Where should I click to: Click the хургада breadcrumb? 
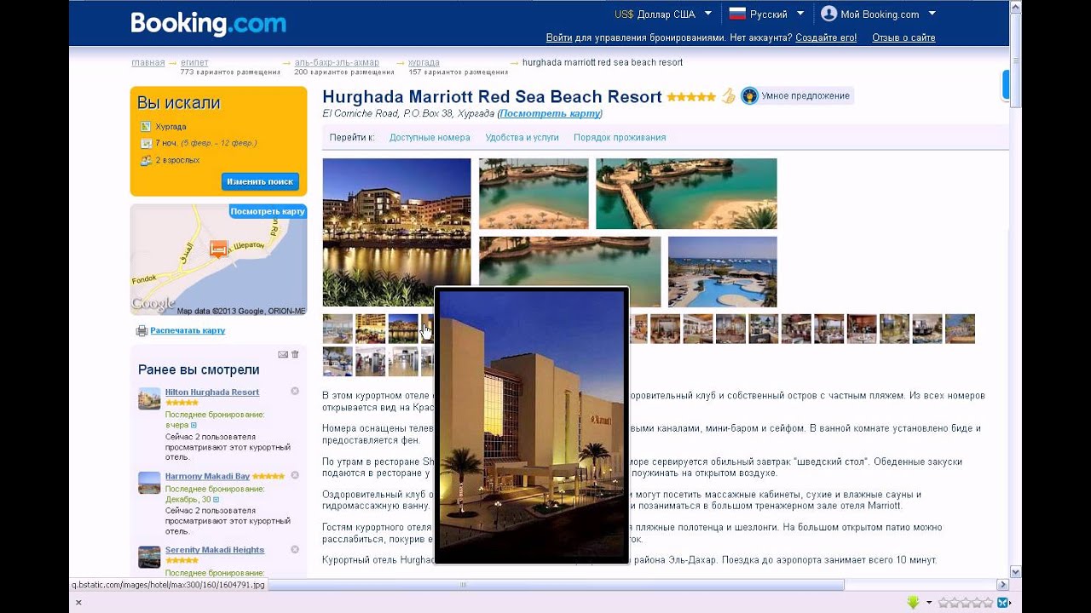[x=424, y=62]
